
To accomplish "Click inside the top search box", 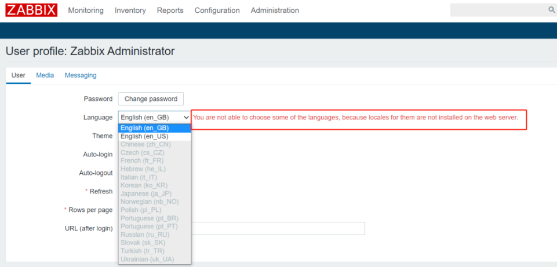I will 498,10.
